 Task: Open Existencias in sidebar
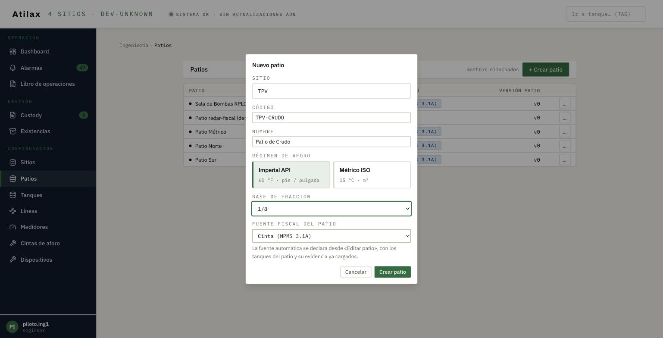point(48,131)
